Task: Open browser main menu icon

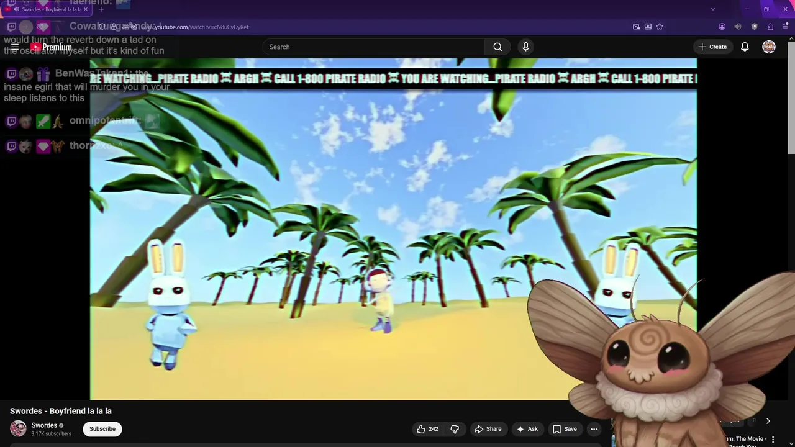Action: [785, 27]
